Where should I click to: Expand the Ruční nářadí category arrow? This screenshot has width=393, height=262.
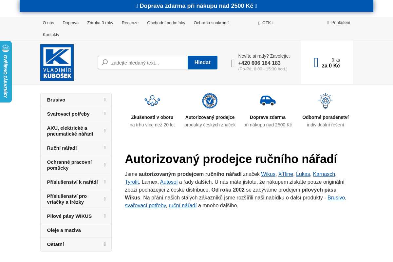[105, 148]
